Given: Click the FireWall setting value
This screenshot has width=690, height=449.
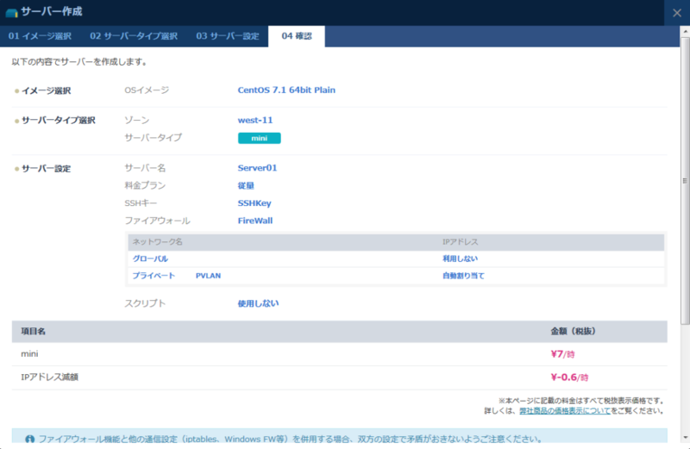Looking at the screenshot, I should [255, 221].
